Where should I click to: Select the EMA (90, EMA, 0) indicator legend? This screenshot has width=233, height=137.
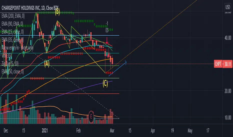12,24
